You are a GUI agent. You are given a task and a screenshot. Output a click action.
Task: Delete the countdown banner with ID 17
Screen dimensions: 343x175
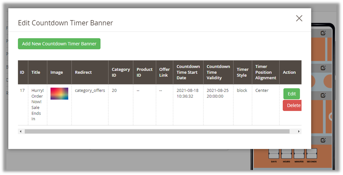click(x=292, y=105)
